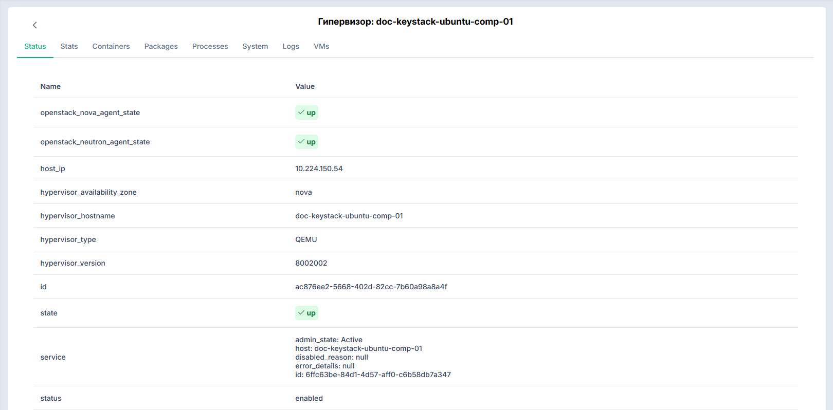This screenshot has width=833, height=410.
Task: Click the Name column header
Action: (x=50, y=86)
